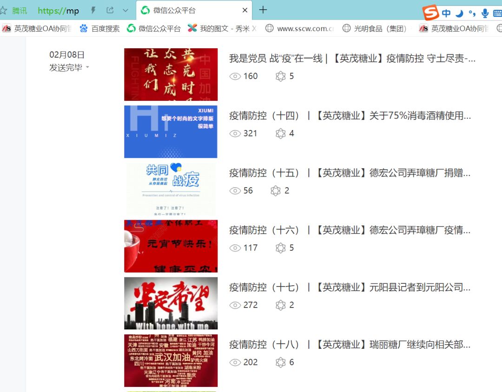The image size is (502, 392).
Task: Click the share icon in address bar
Action: (110, 10)
